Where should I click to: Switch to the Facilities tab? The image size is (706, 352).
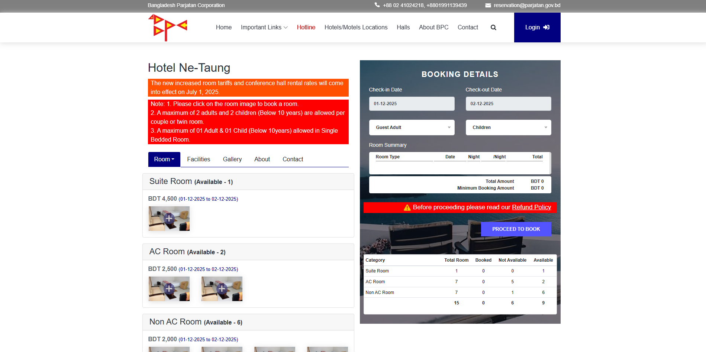pyautogui.click(x=199, y=159)
